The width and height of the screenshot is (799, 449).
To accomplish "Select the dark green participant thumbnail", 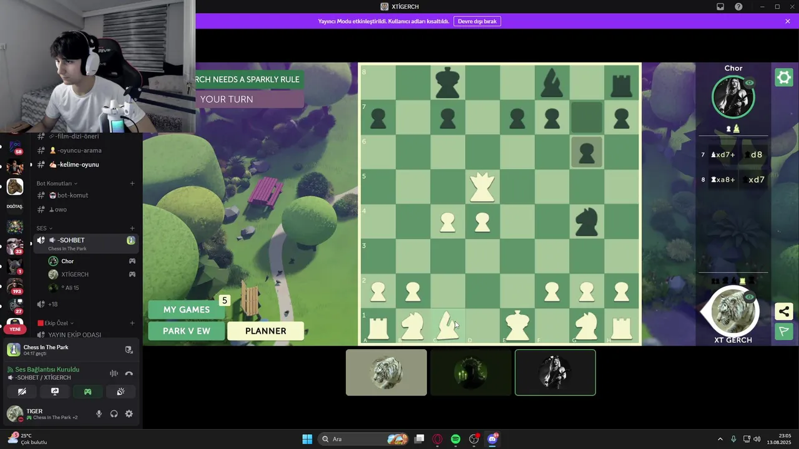I will click(x=471, y=372).
